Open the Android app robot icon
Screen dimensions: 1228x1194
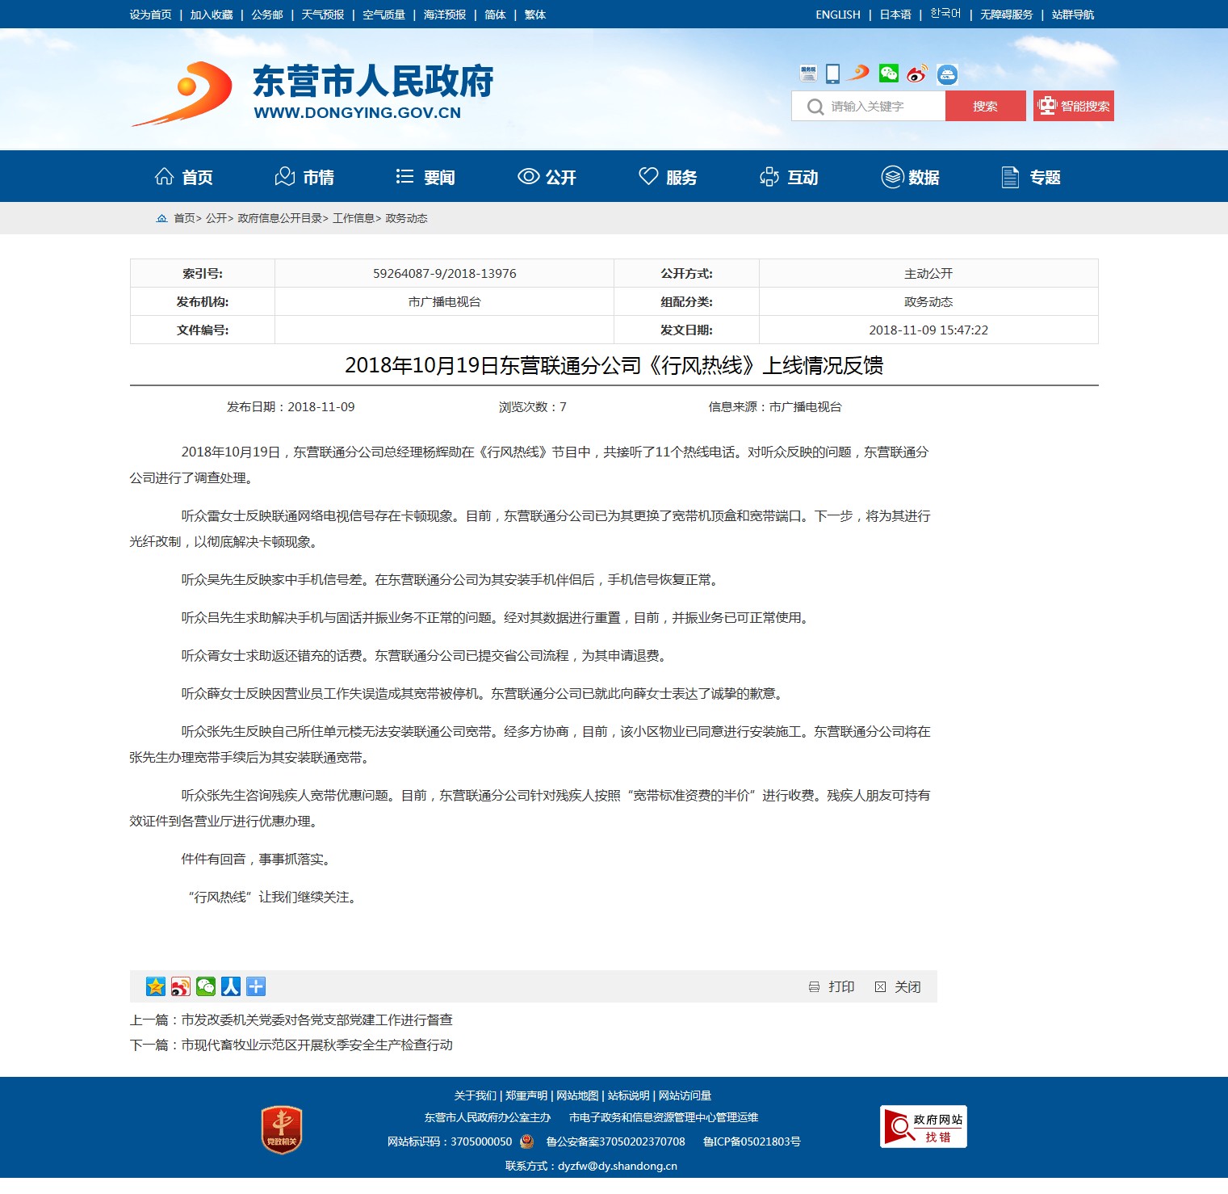coord(947,75)
